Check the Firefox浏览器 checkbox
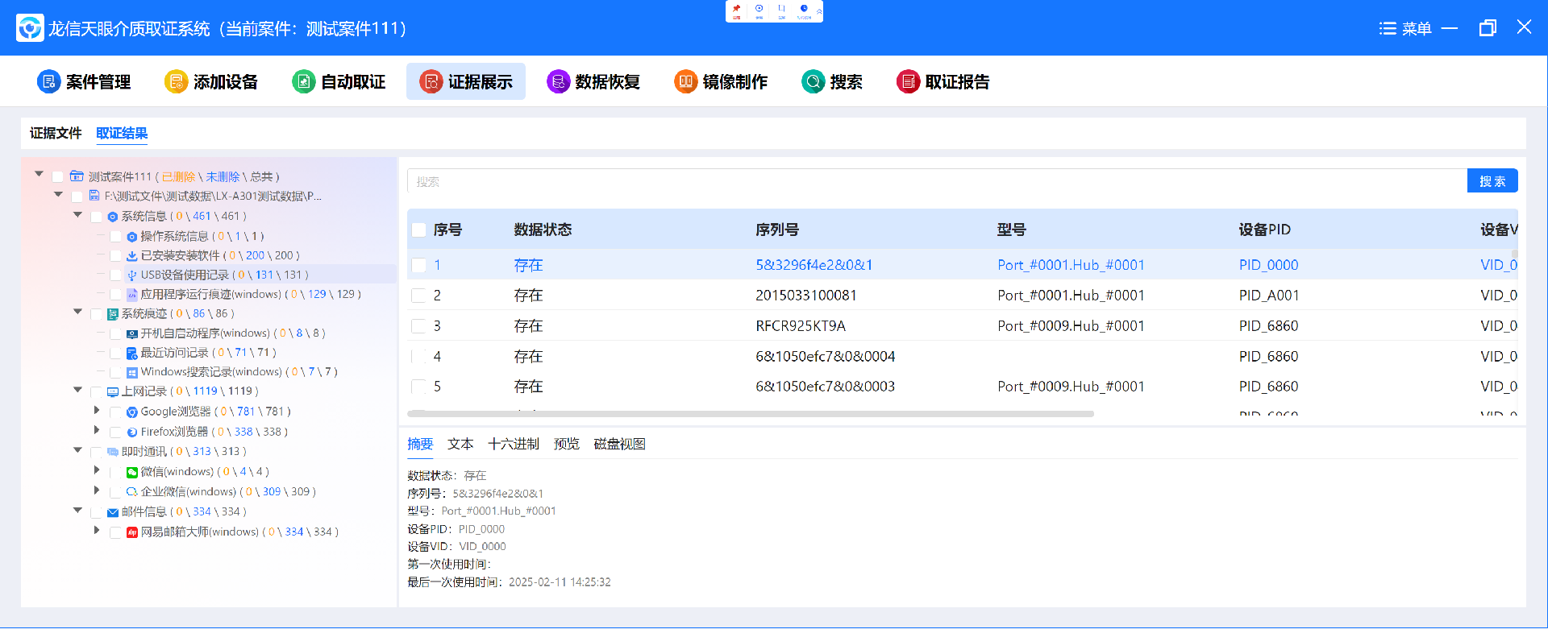The image size is (1548, 629). (116, 432)
